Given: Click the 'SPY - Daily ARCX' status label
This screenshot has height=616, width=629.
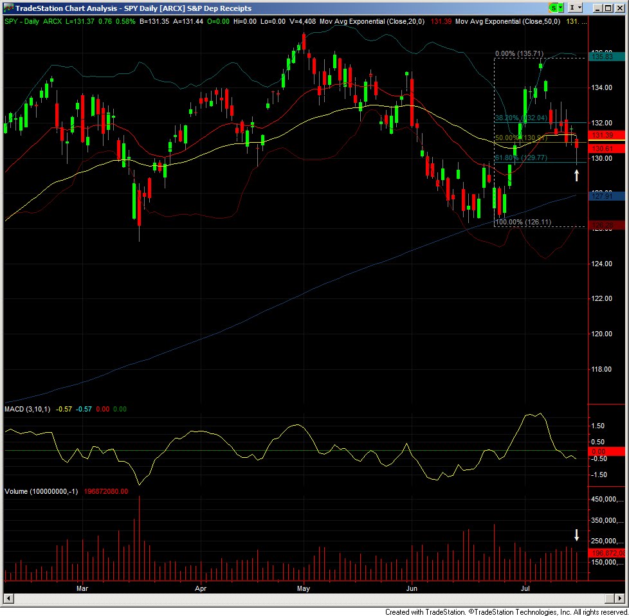Looking at the screenshot, I should (x=33, y=22).
